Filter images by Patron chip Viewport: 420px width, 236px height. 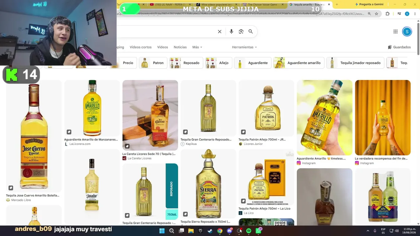click(153, 63)
